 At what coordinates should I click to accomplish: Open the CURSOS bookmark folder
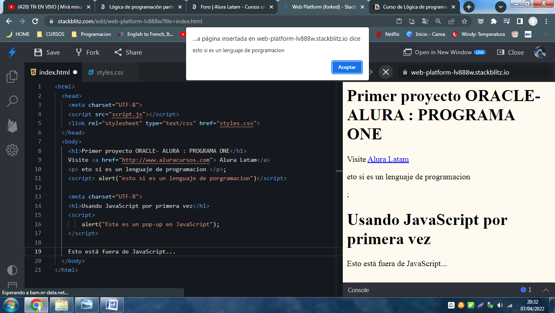[50, 34]
